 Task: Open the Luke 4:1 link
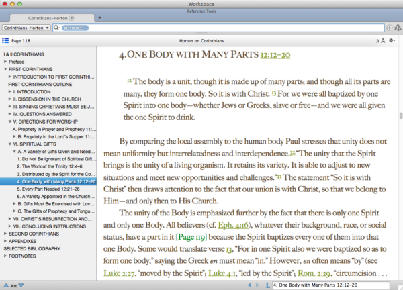pyautogui.click(x=222, y=273)
